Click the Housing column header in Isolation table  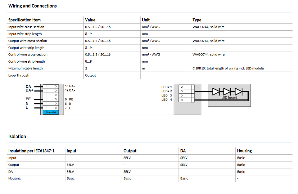(244, 151)
